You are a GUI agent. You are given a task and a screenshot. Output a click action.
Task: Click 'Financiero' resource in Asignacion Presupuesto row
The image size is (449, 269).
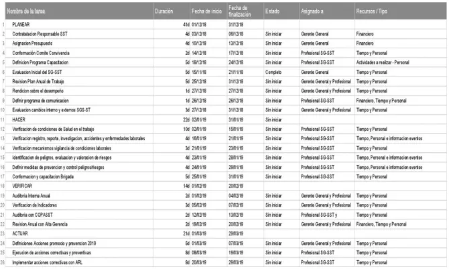pos(365,44)
